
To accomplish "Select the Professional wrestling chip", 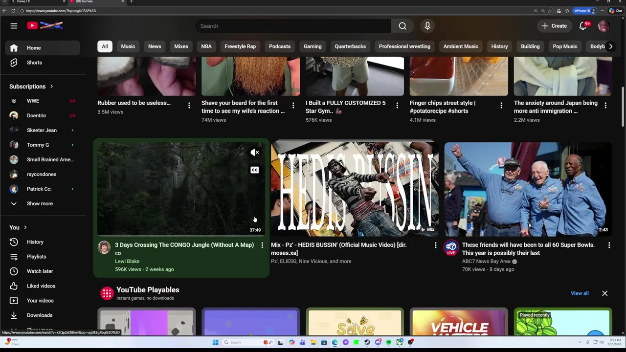I will click(x=404, y=46).
